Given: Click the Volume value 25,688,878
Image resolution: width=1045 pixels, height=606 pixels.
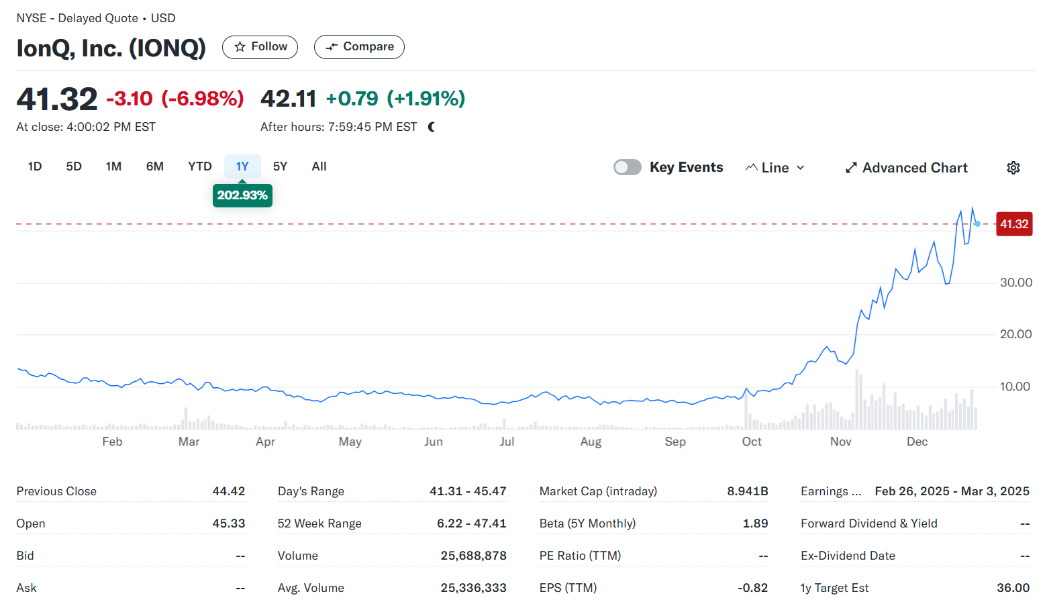Looking at the screenshot, I should tap(473, 556).
